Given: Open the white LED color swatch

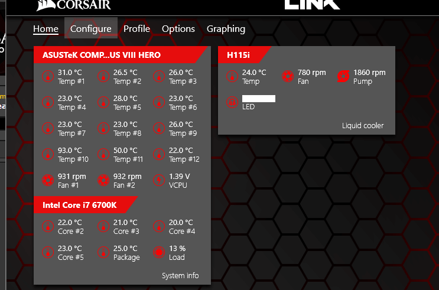Looking at the screenshot, I should 259,99.
